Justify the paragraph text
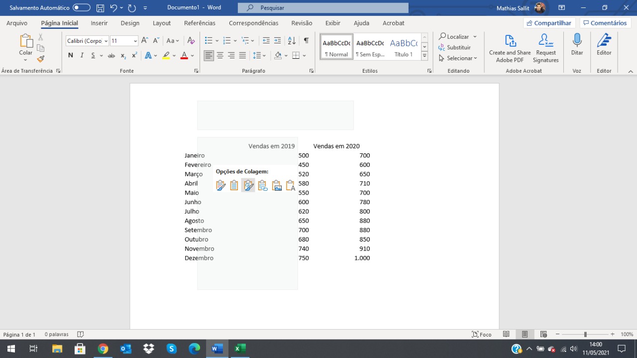The width and height of the screenshot is (637, 358). click(x=242, y=55)
